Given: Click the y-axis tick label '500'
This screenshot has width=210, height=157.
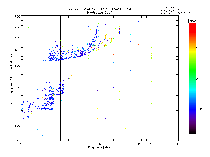Looking at the screenshot, I should [17, 38].
